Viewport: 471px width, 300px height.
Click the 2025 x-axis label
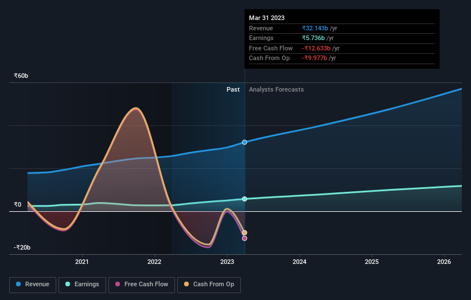372,262
